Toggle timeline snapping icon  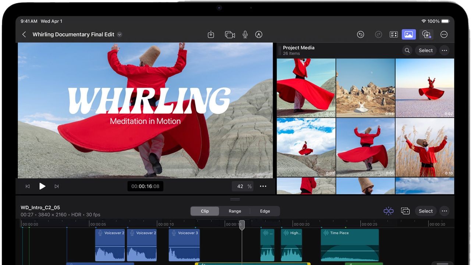click(388, 211)
